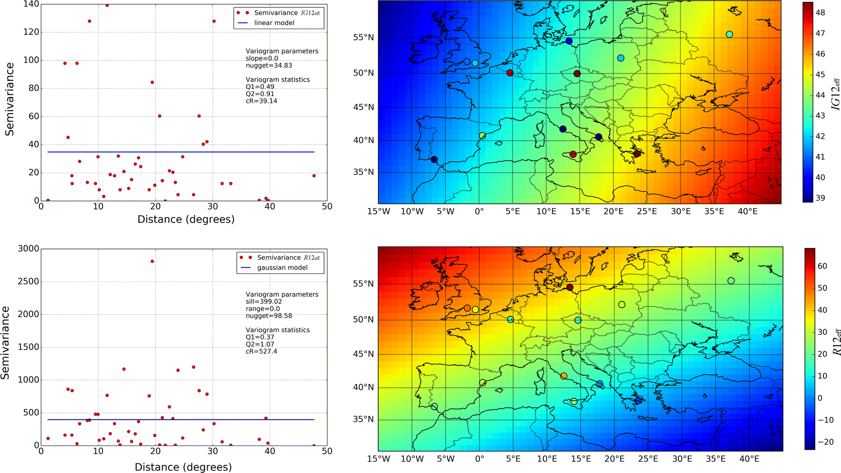This screenshot has width=841, height=473.
Task: Click the 'cR=527.4' statistic
Action: coord(261,352)
